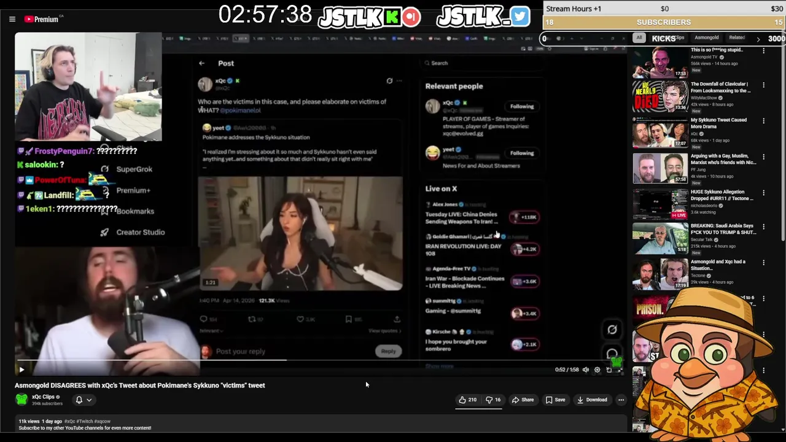Open the xQc Clips channel name link
786x442 pixels.
(43, 397)
